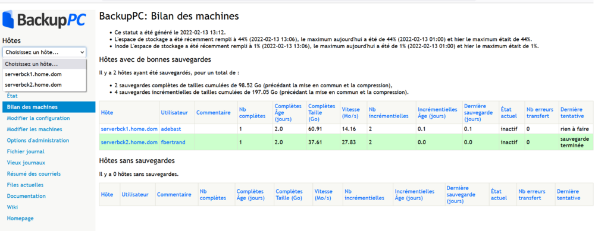Viewport: 595px width, 231px height.
Task: Open the État sidebar link
Action: (12, 96)
